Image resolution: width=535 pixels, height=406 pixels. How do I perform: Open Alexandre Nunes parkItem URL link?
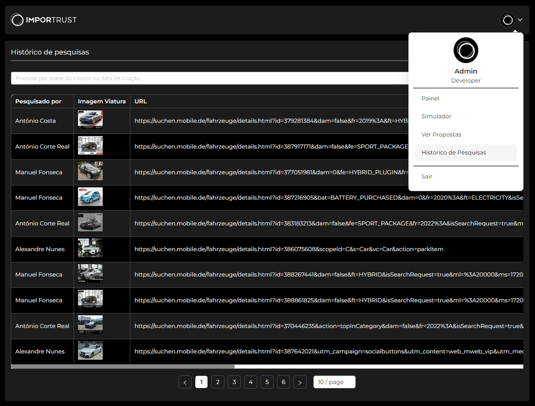pyautogui.click(x=289, y=249)
